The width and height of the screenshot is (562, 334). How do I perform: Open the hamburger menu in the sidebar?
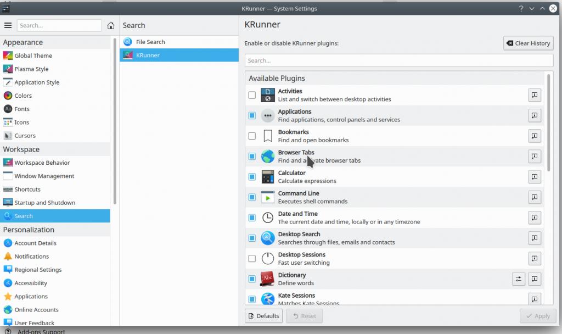coord(8,25)
